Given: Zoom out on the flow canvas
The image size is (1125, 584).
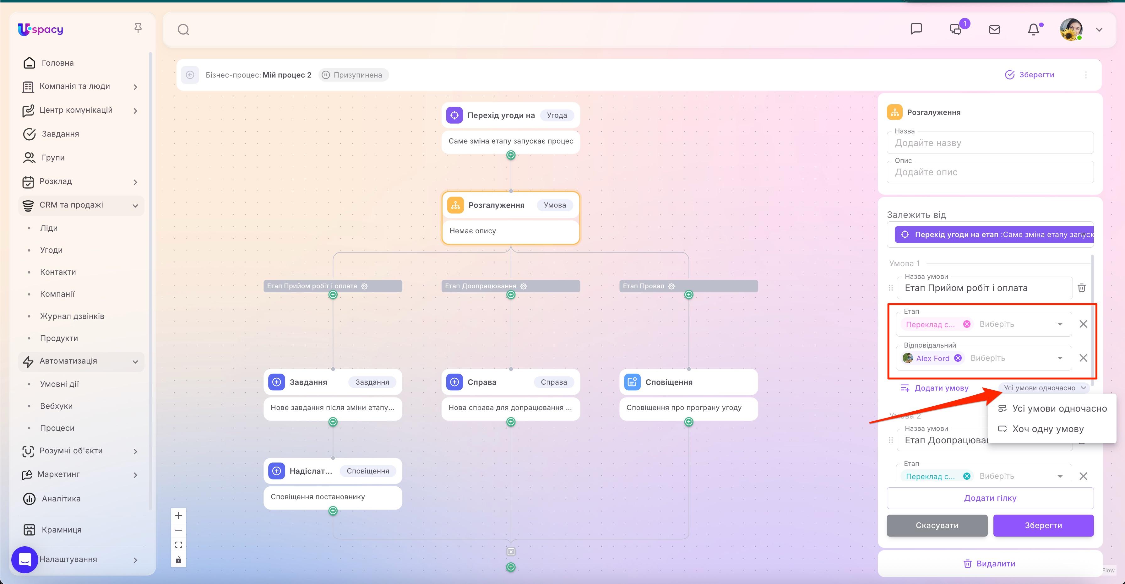Looking at the screenshot, I should (179, 530).
